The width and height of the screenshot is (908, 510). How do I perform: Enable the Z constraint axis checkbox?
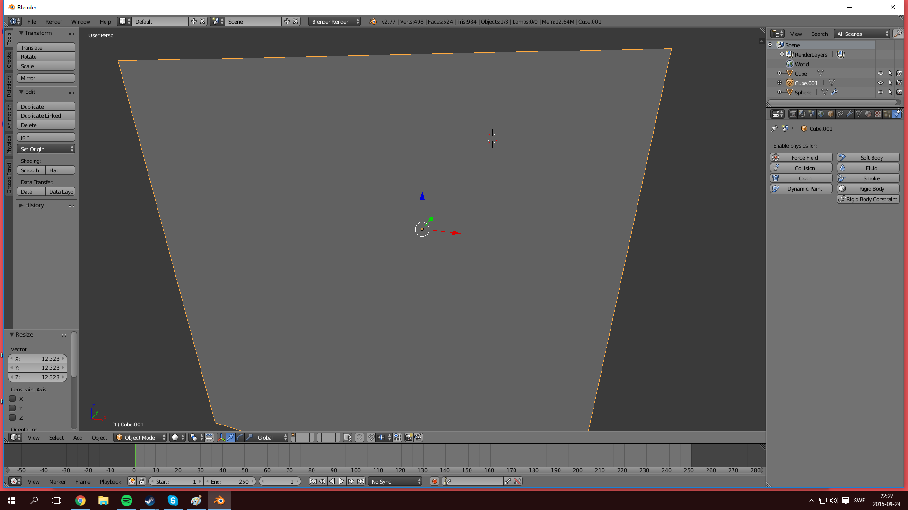(13, 418)
